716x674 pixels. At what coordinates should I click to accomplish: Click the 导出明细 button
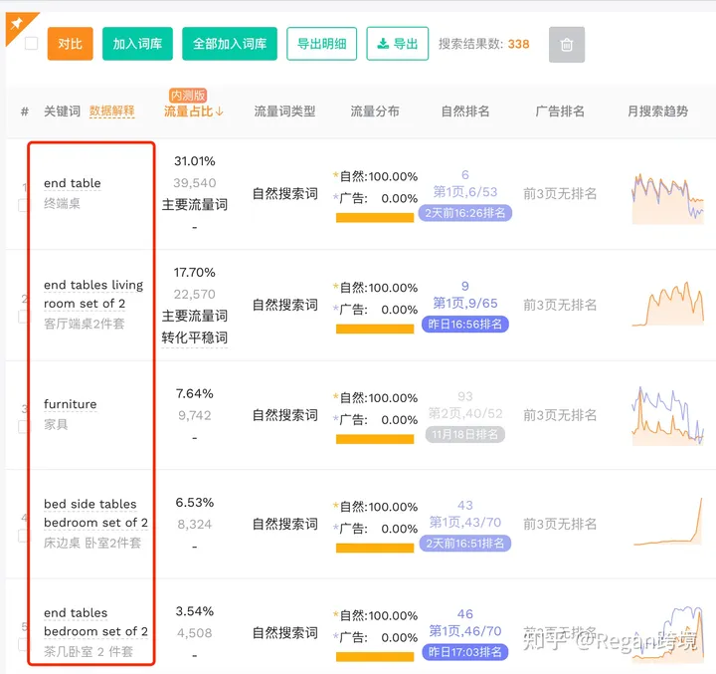coord(322,44)
